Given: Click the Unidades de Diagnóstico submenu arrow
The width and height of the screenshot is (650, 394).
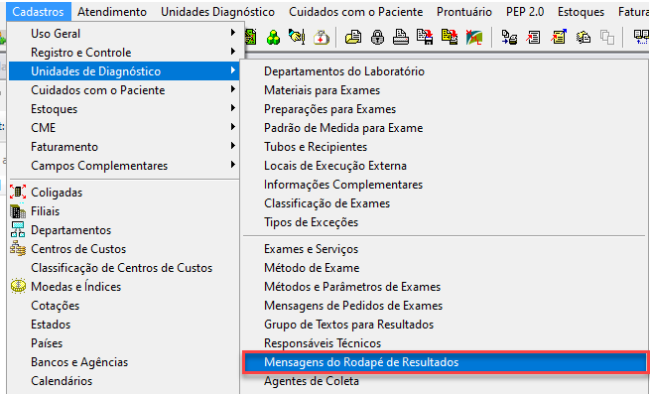Looking at the screenshot, I should pyautogui.click(x=233, y=70).
